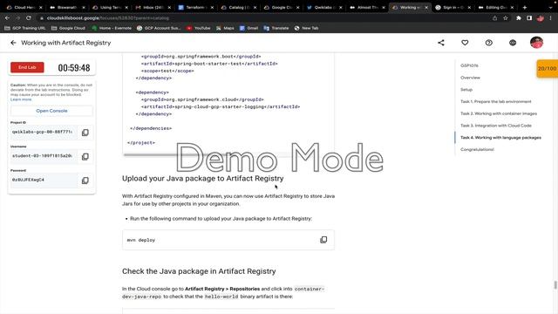Switch to the Using Terraform tab
Viewport: 558px width, 314px height.
[x=110, y=7]
